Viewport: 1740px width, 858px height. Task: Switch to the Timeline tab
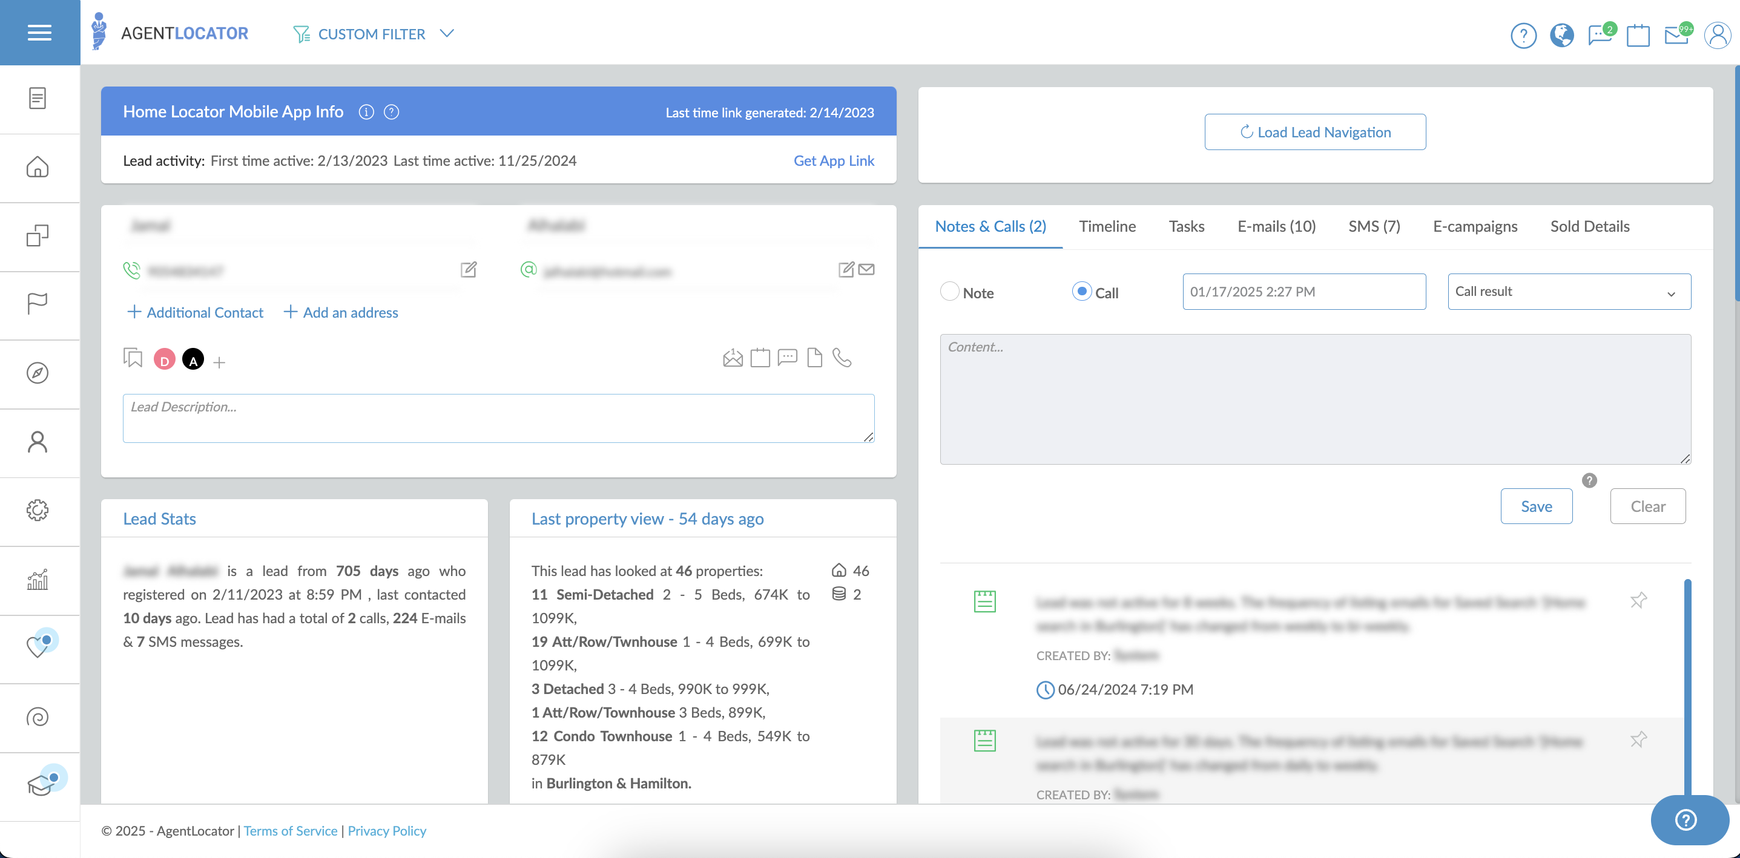coord(1107,226)
